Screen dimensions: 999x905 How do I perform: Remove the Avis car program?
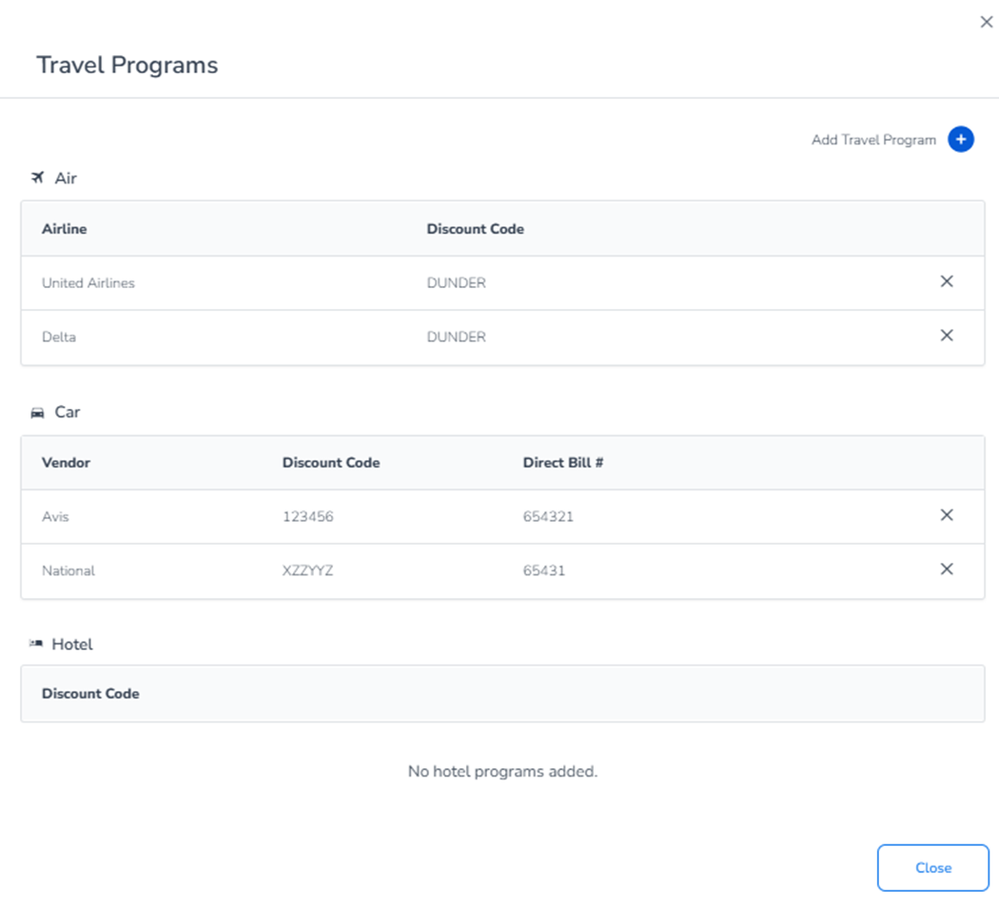click(947, 515)
